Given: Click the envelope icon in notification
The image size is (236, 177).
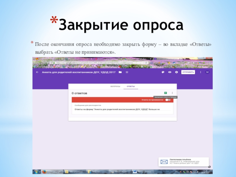Looking at the screenshot, I should click(164, 162).
